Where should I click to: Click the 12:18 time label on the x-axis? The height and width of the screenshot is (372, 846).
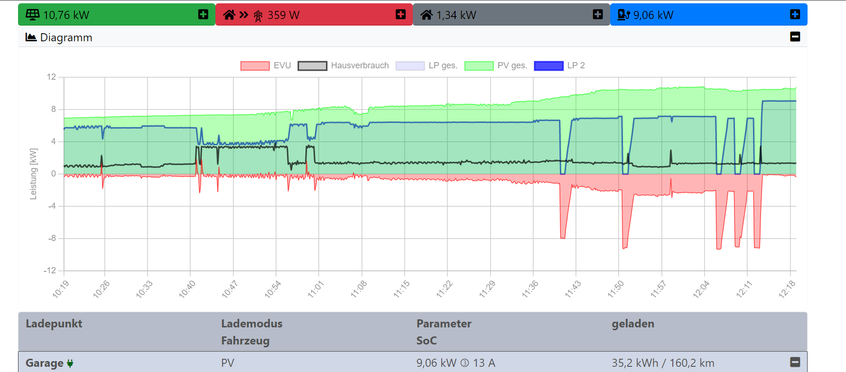pyautogui.click(x=787, y=289)
